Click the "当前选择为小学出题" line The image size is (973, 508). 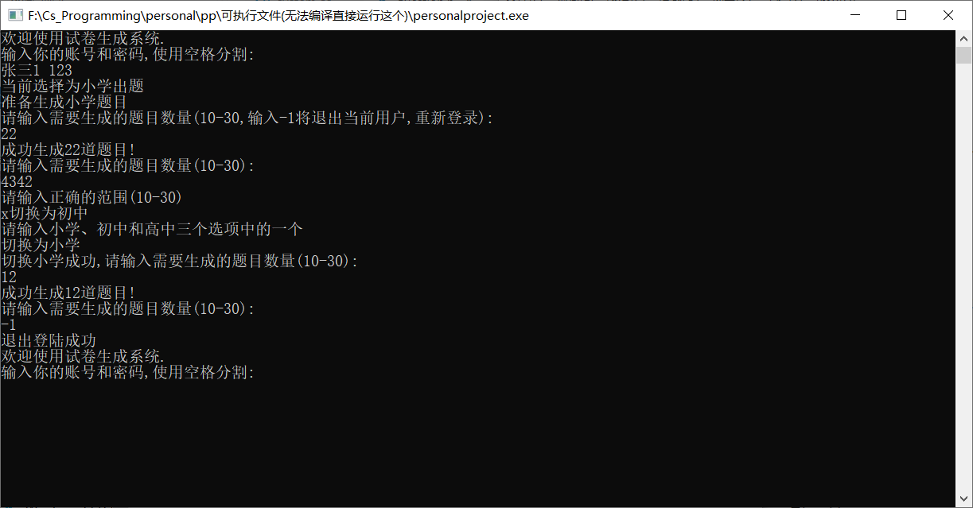pos(72,87)
